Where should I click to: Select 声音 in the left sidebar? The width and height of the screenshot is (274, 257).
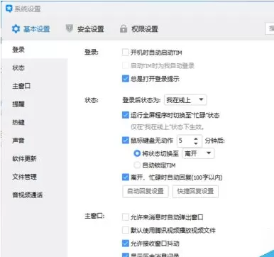(35, 141)
